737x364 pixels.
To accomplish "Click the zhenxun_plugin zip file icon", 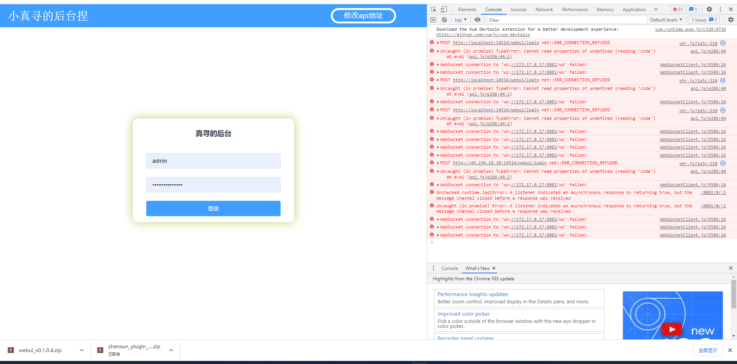I will pos(100,350).
